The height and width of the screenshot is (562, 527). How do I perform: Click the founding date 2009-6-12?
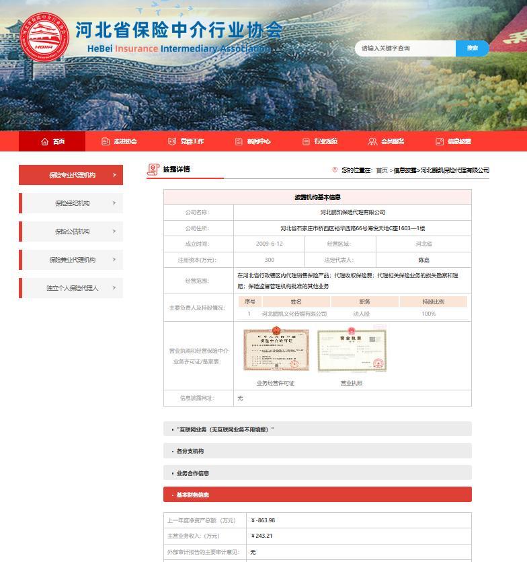click(270, 244)
